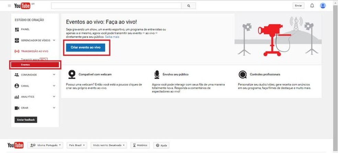The image size is (338, 153).
Task: Select Comunidade menu label
Action: 29,75
